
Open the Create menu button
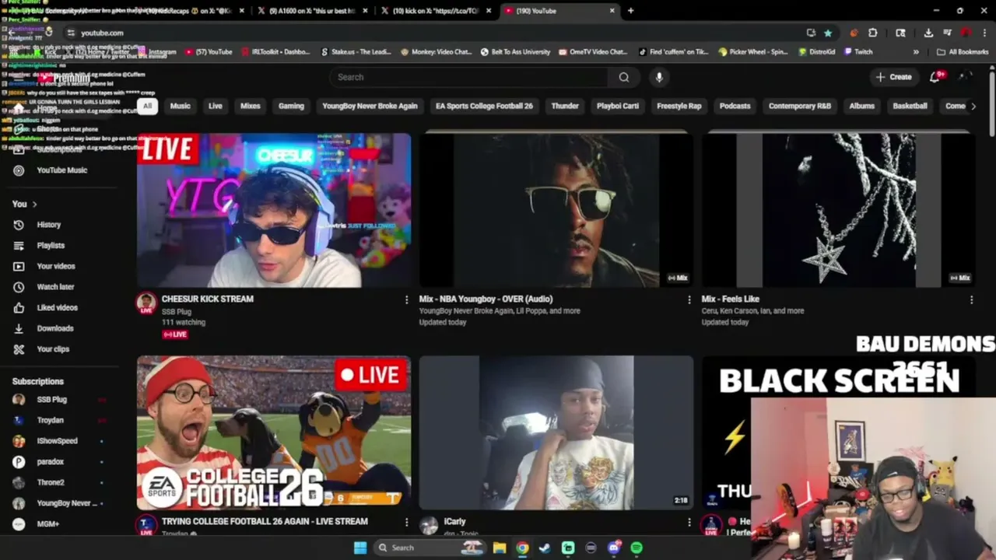(x=893, y=77)
